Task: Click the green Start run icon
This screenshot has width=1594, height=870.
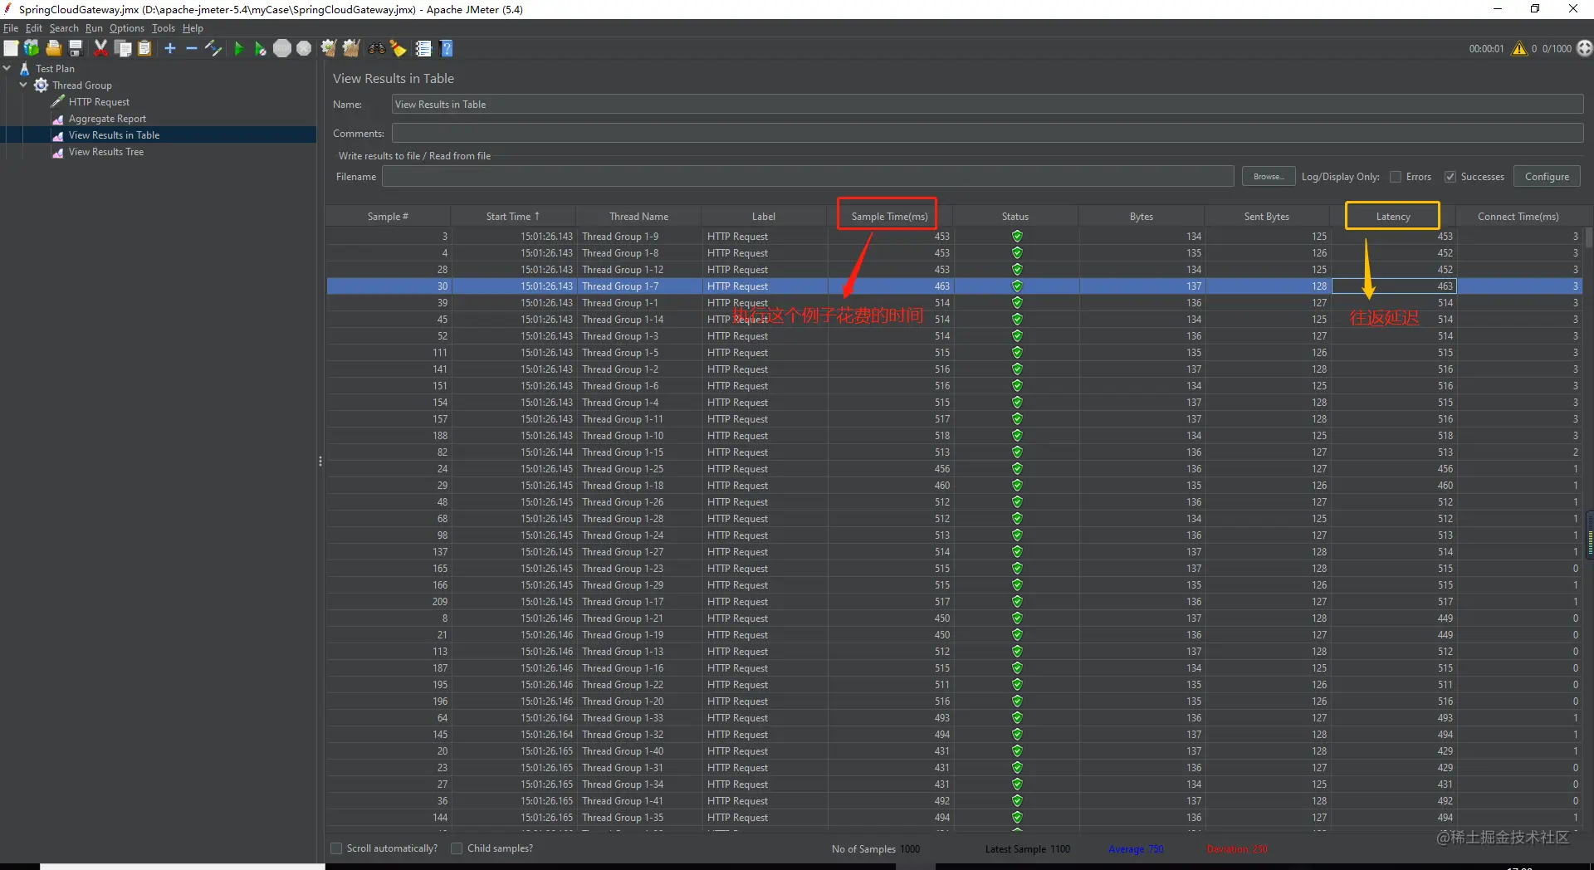Action: pyautogui.click(x=238, y=49)
